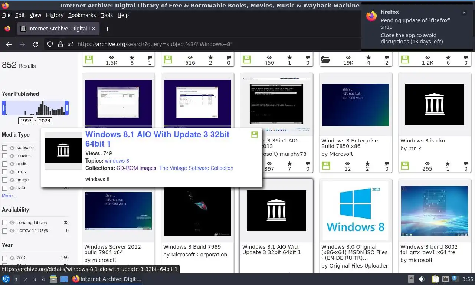Check the texts media type checkbox

(4, 172)
